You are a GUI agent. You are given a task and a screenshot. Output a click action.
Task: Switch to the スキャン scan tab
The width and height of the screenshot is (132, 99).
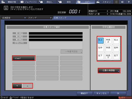104,2
